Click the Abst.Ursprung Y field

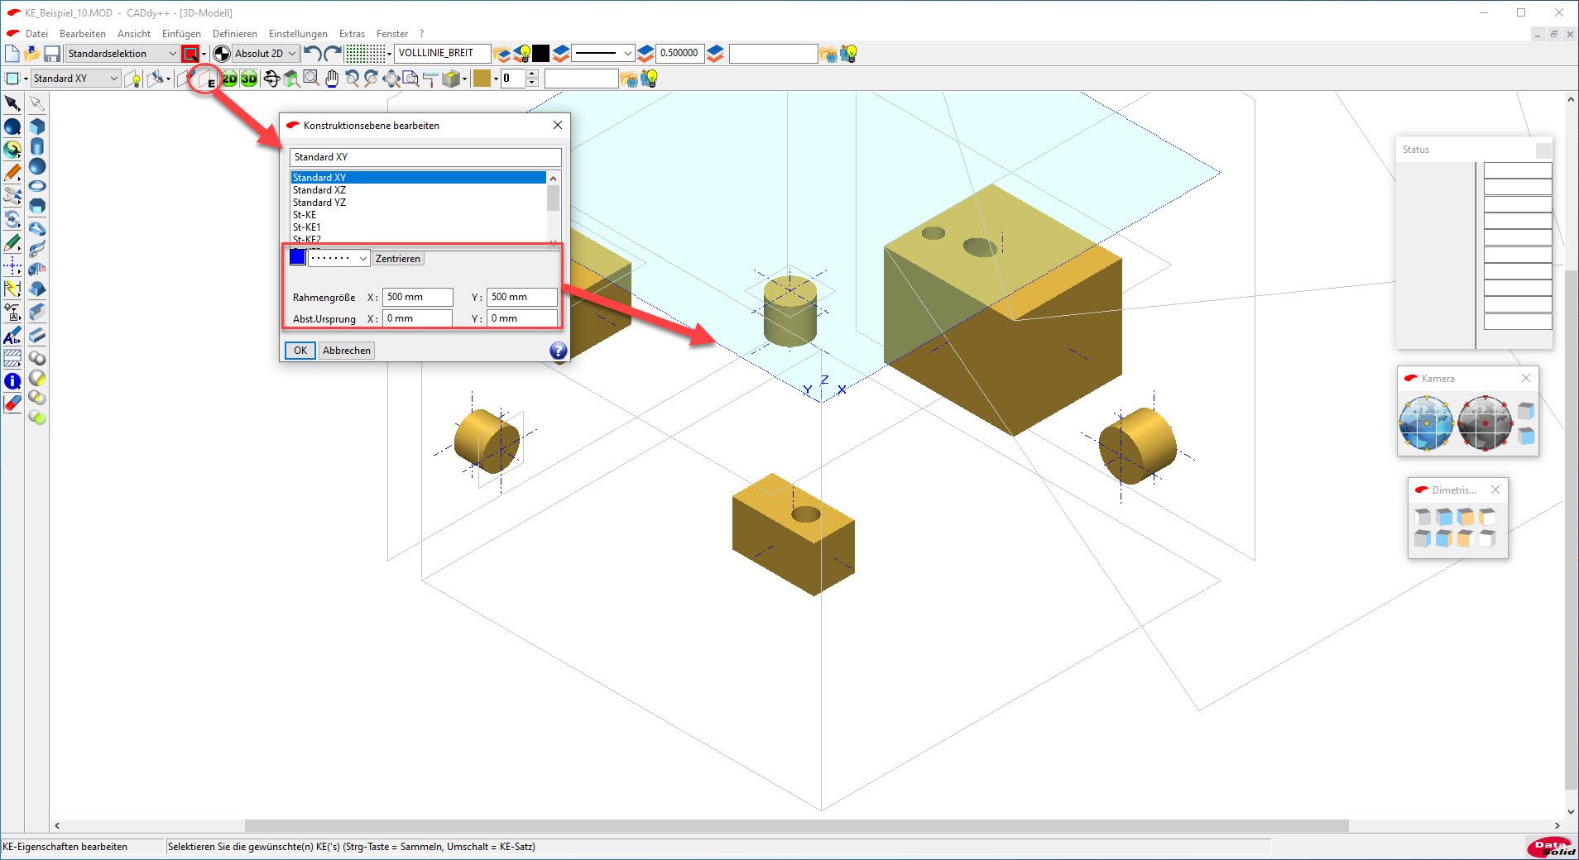click(522, 318)
